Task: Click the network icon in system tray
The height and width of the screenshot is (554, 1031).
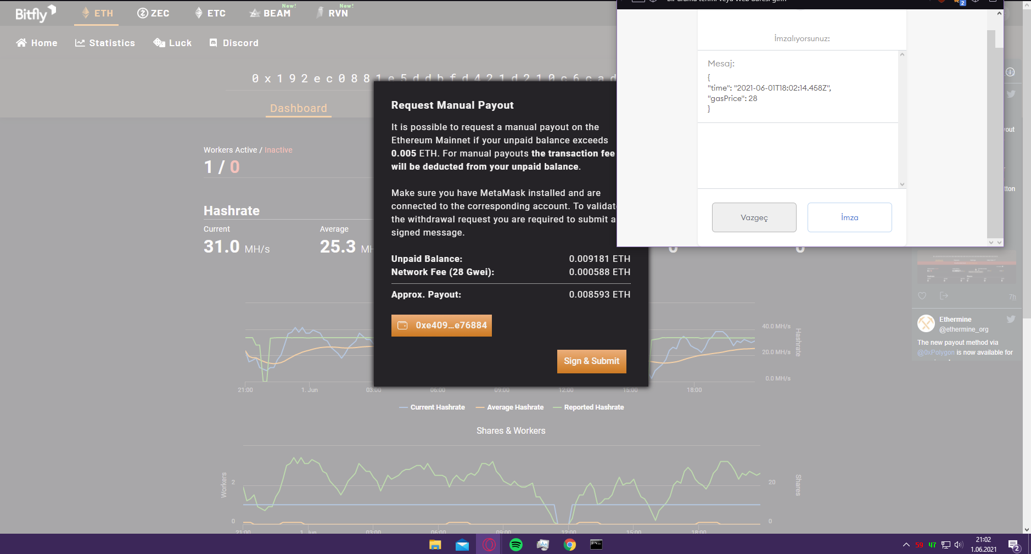Action: click(x=946, y=545)
